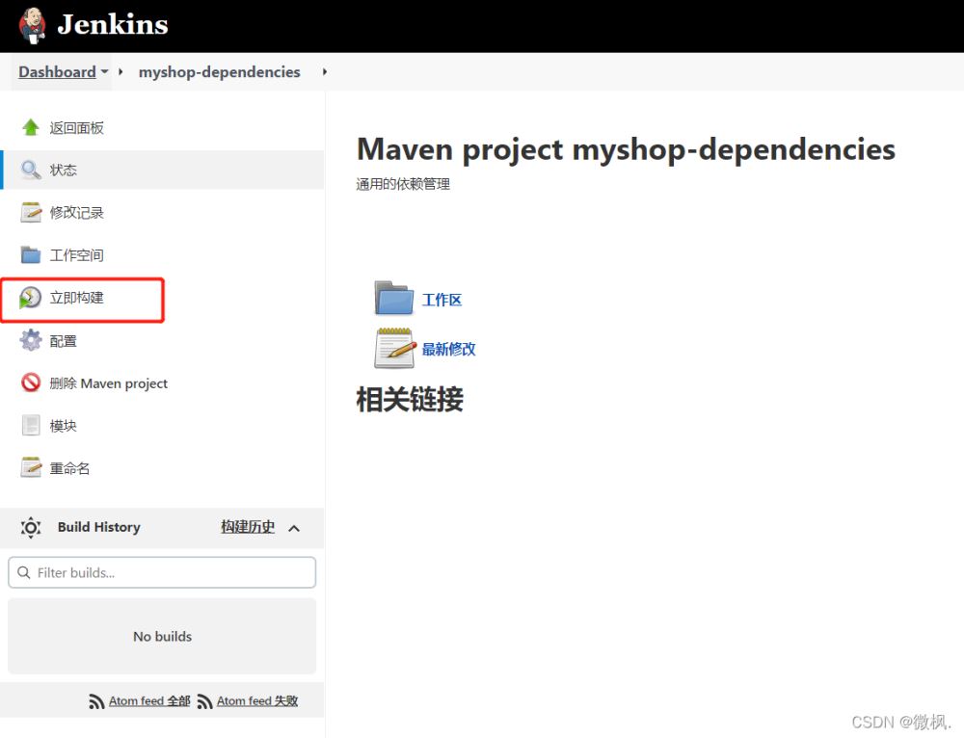Click the document 模块 icon
The width and height of the screenshot is (964, 738).
click(x=31, y=425)
